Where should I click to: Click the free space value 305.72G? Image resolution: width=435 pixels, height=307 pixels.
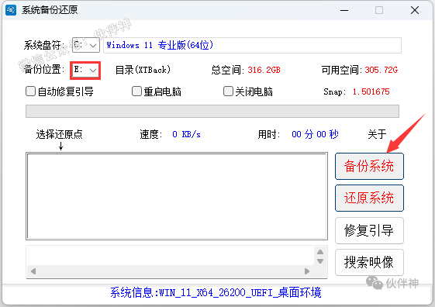pyautogui.click(x=381, y=70)
